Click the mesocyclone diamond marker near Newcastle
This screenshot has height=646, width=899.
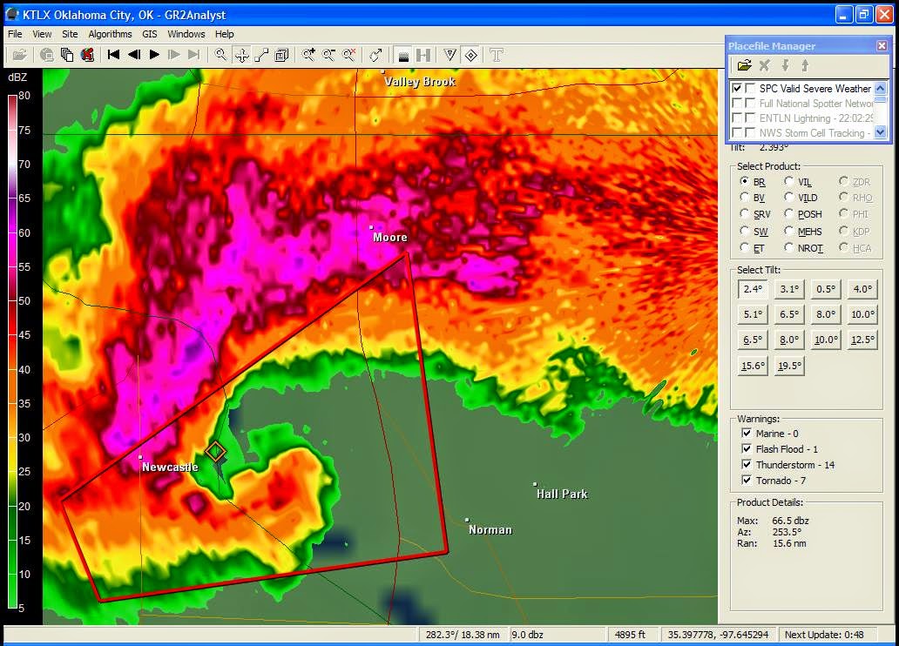[215, 452]
